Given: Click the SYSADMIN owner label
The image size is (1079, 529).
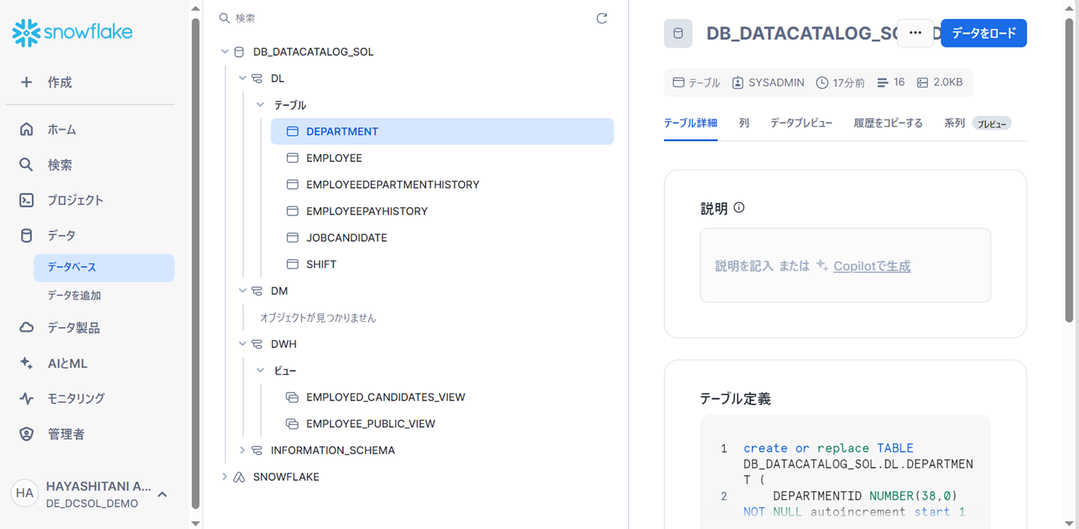Looking at the screenshot, I should pyautogui.click(x=776, y=82).
